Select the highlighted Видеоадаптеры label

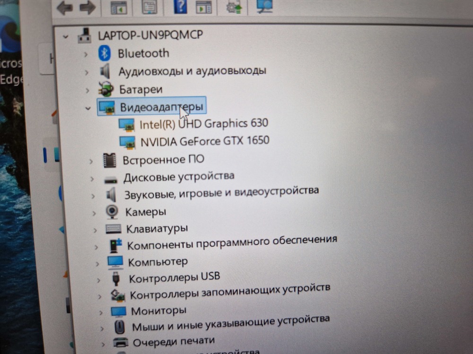point(161,107)
